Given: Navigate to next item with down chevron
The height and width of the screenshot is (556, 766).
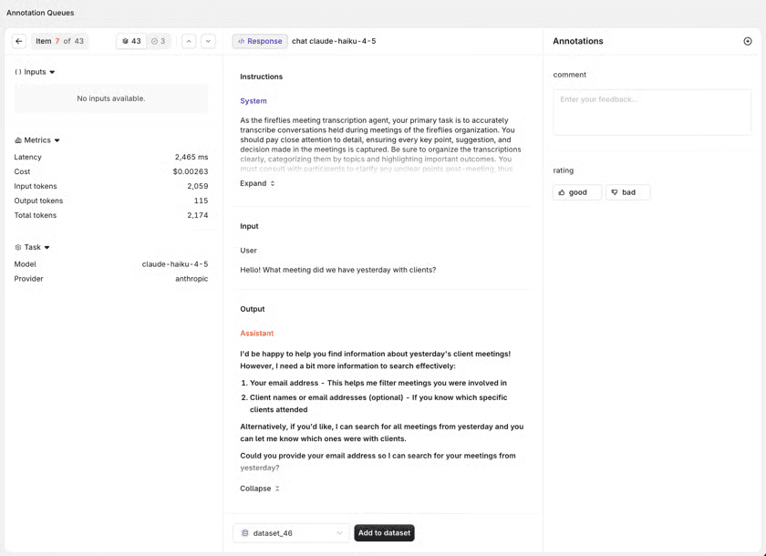Looking at the screenshot, I should tap(208, 41).
